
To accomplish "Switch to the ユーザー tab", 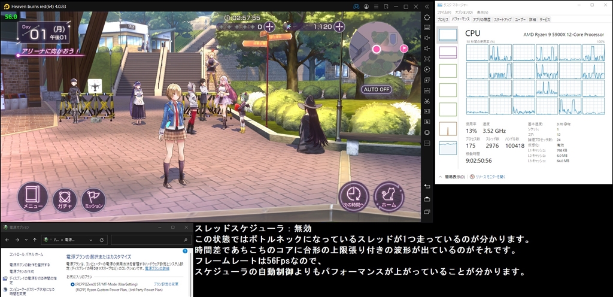I will [520, 20].
